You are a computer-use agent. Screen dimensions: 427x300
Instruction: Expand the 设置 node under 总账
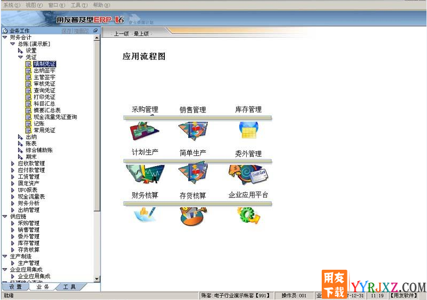point(20,50)
